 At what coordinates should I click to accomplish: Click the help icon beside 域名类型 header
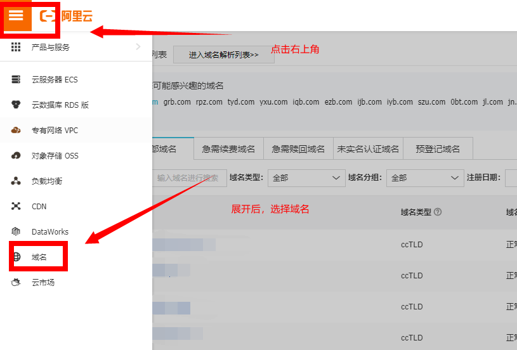[438, 212]
